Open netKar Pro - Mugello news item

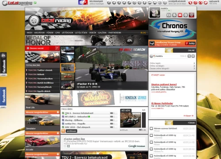click(75, 124)
